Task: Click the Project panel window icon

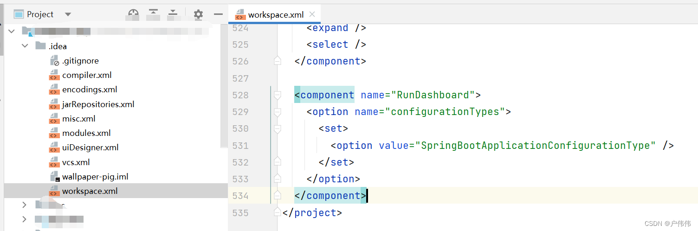Action: click(18, 14)
